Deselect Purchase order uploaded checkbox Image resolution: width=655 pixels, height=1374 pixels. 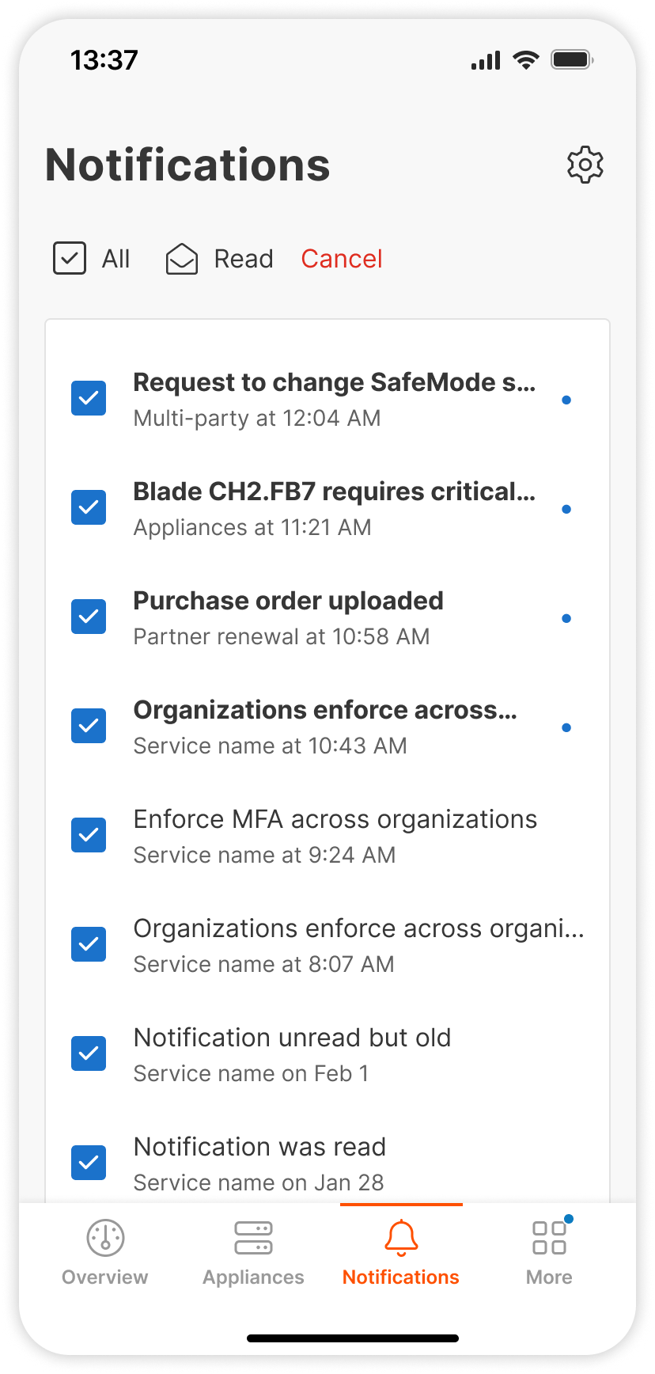[89, 617]
